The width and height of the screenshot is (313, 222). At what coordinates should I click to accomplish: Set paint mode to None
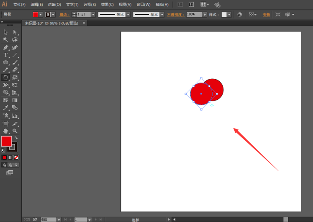[16, 157]
